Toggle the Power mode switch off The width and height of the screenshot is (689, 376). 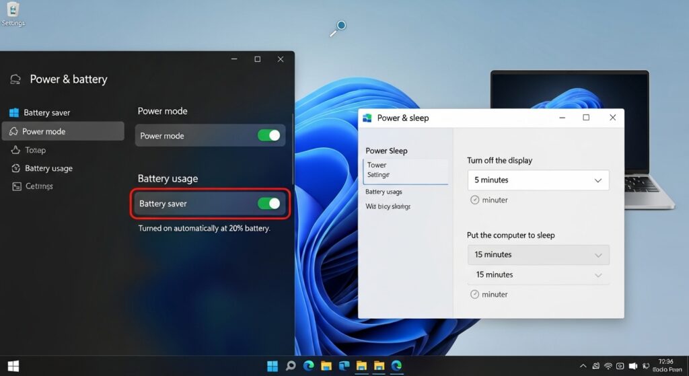(269, 136)
